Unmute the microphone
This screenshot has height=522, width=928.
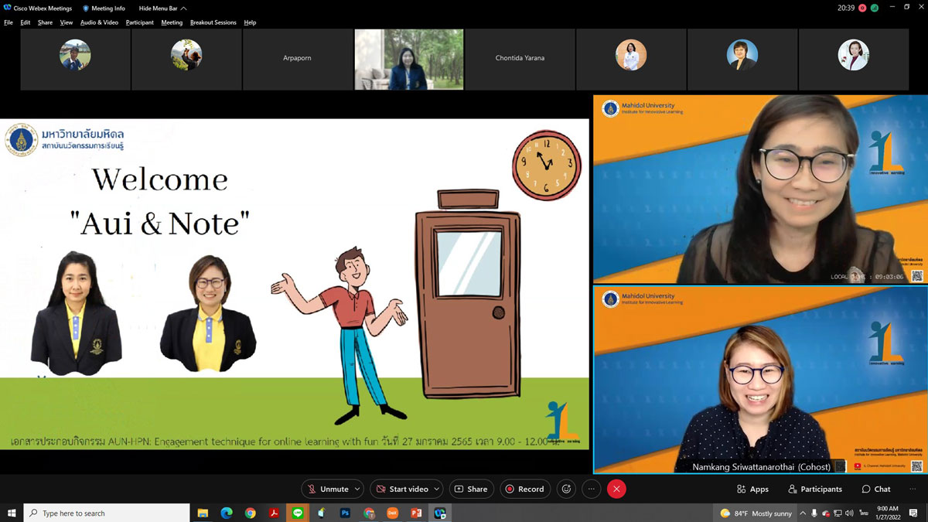[x=327, y=489]
